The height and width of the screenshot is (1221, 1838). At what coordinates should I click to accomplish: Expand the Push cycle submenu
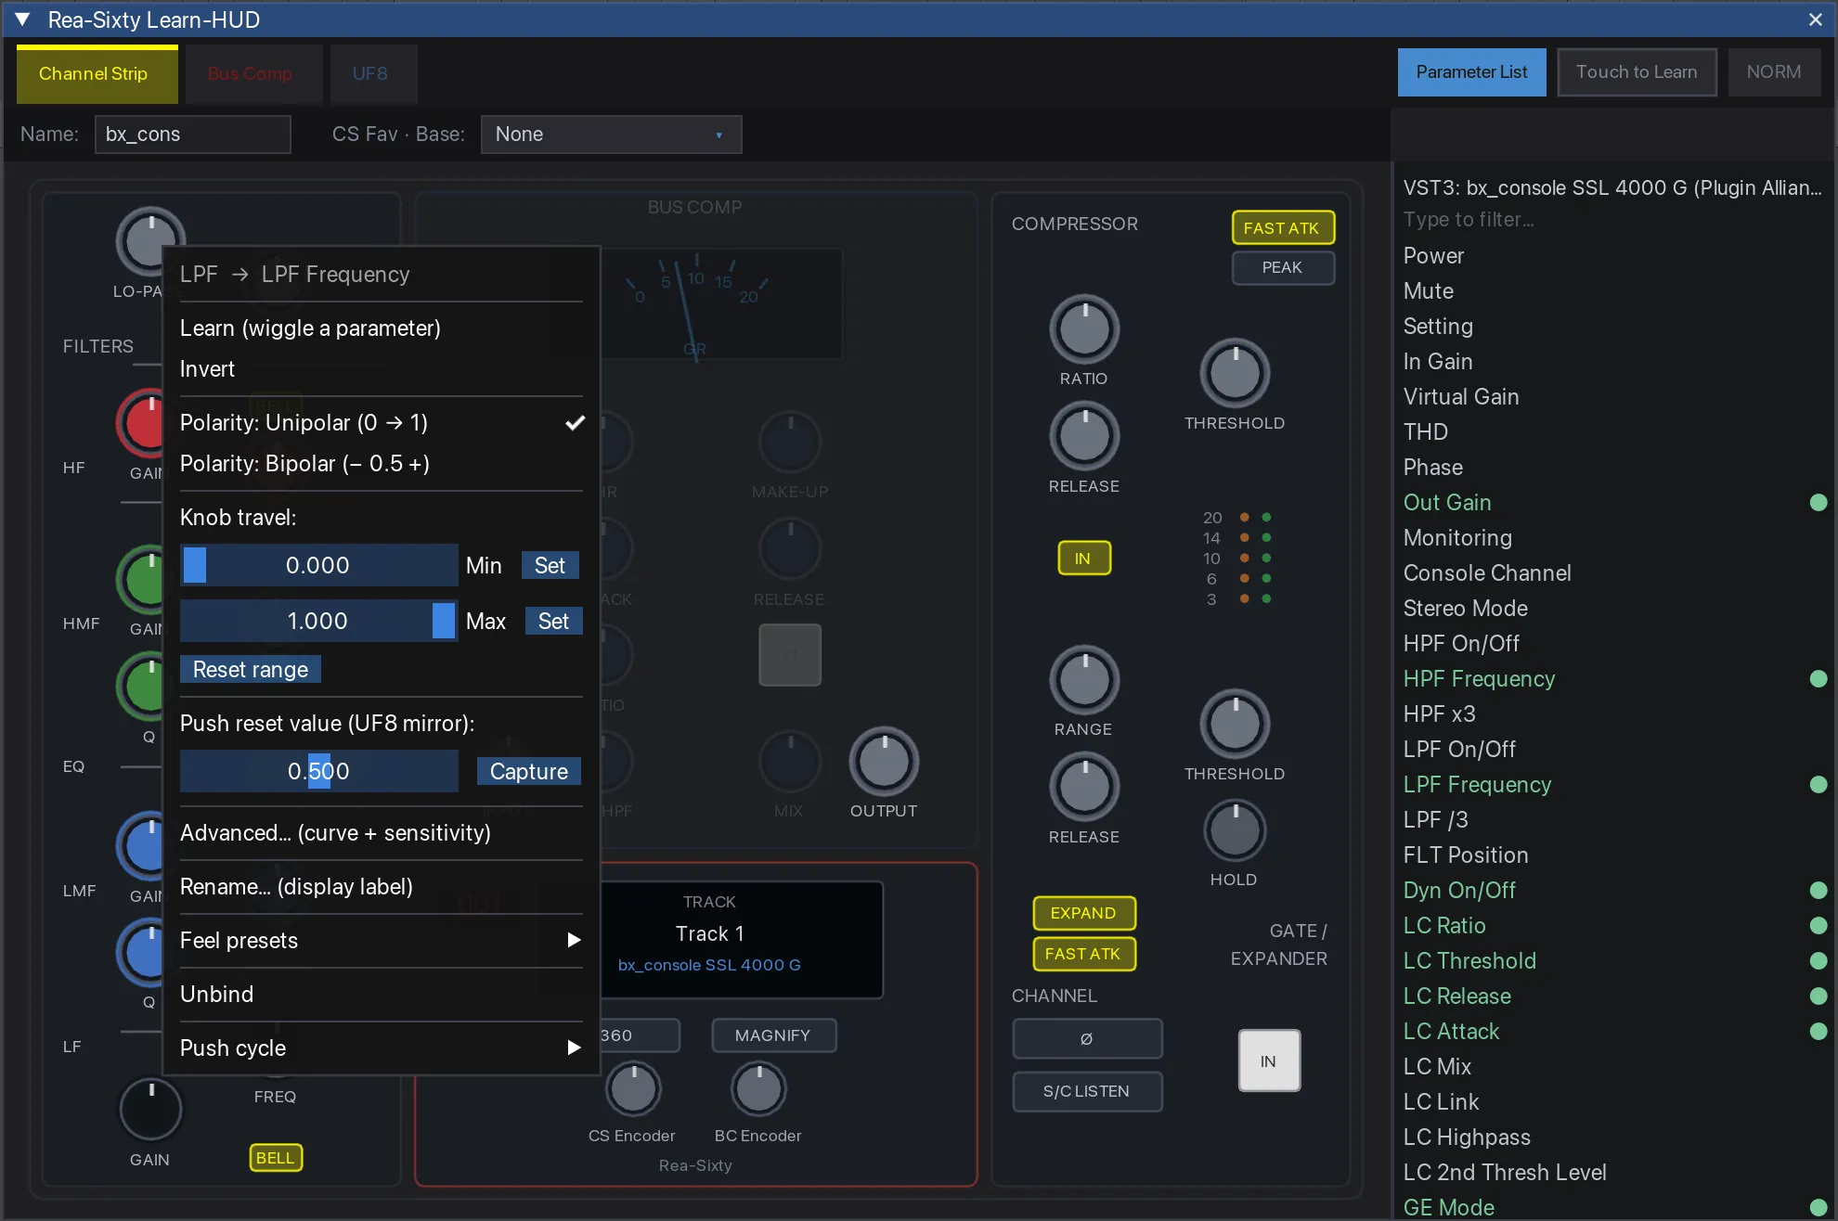381,1048
